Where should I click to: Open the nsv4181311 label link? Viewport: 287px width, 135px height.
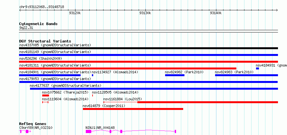(x=55, y=65)
